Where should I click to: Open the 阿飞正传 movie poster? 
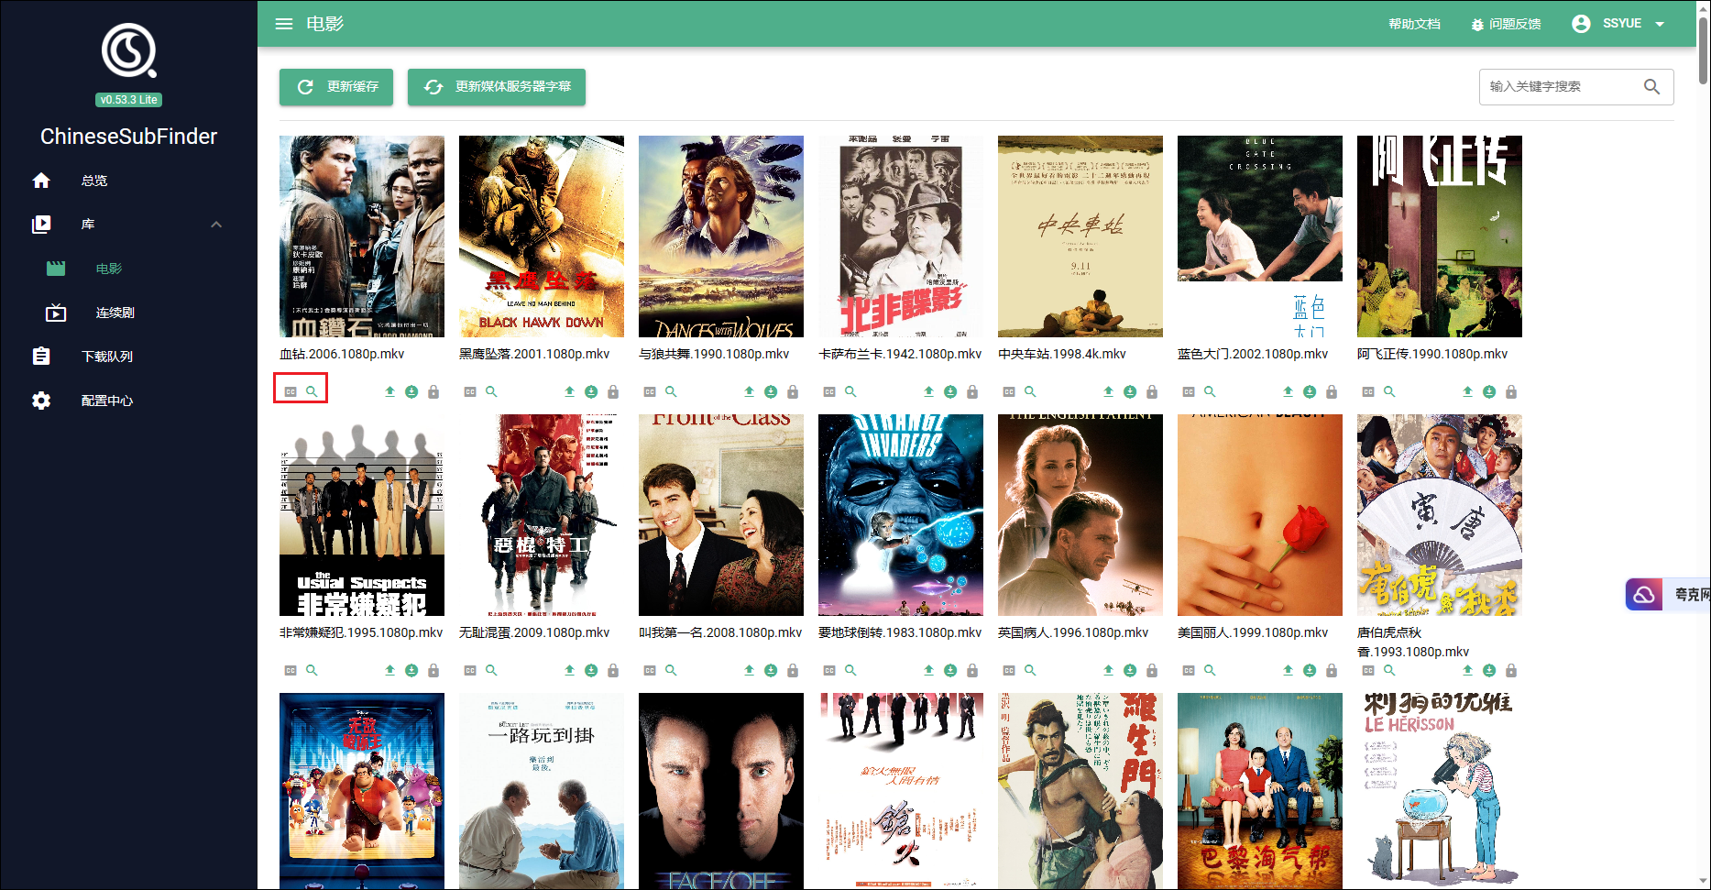click(x=1439, y=236)
